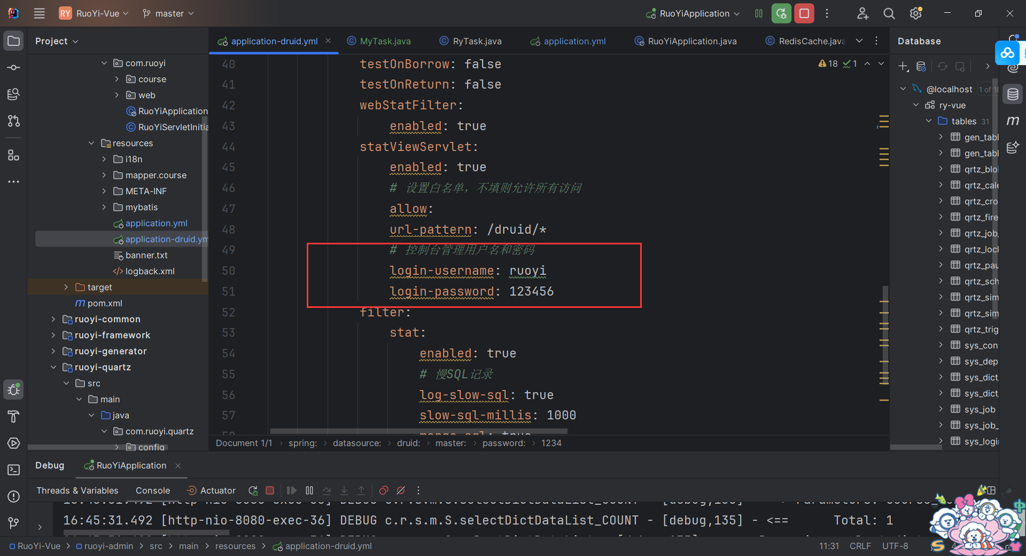Open the Debug tool window icon
This screenshot has height=556, width=1026.
tap(14, 390)
